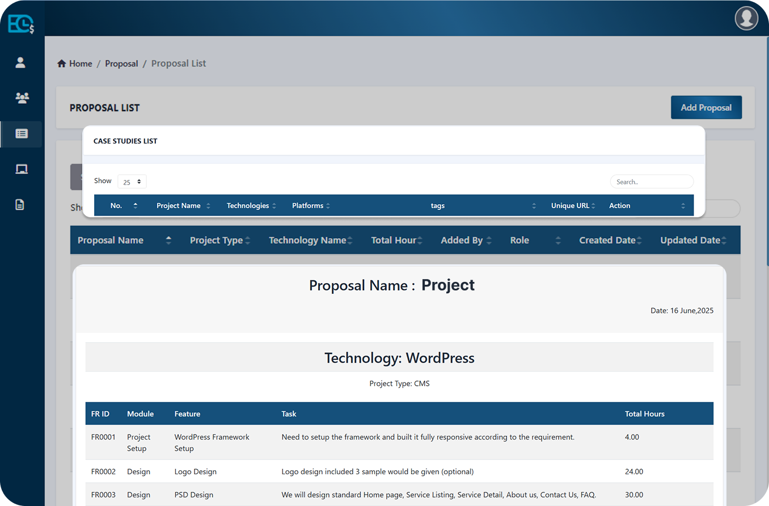Click the Date: 16 June,2025 text
Image resolution: width=769 pixels, height=506 pixels.
682,310
